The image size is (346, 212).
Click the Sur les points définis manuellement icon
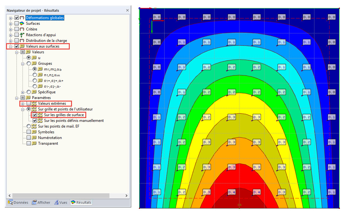[x=40, y=121]
